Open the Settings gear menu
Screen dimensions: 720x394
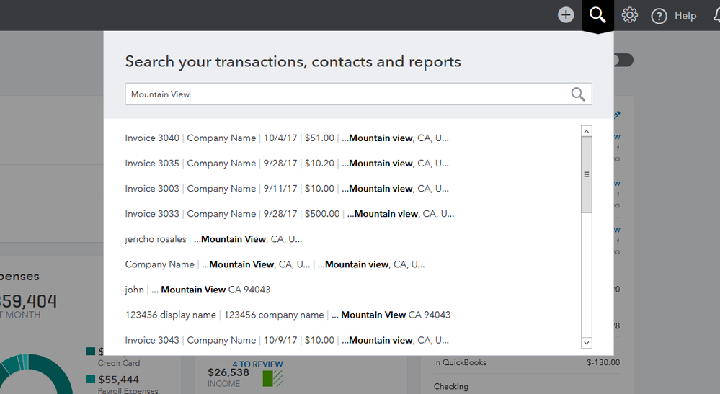tap(630, 15)
